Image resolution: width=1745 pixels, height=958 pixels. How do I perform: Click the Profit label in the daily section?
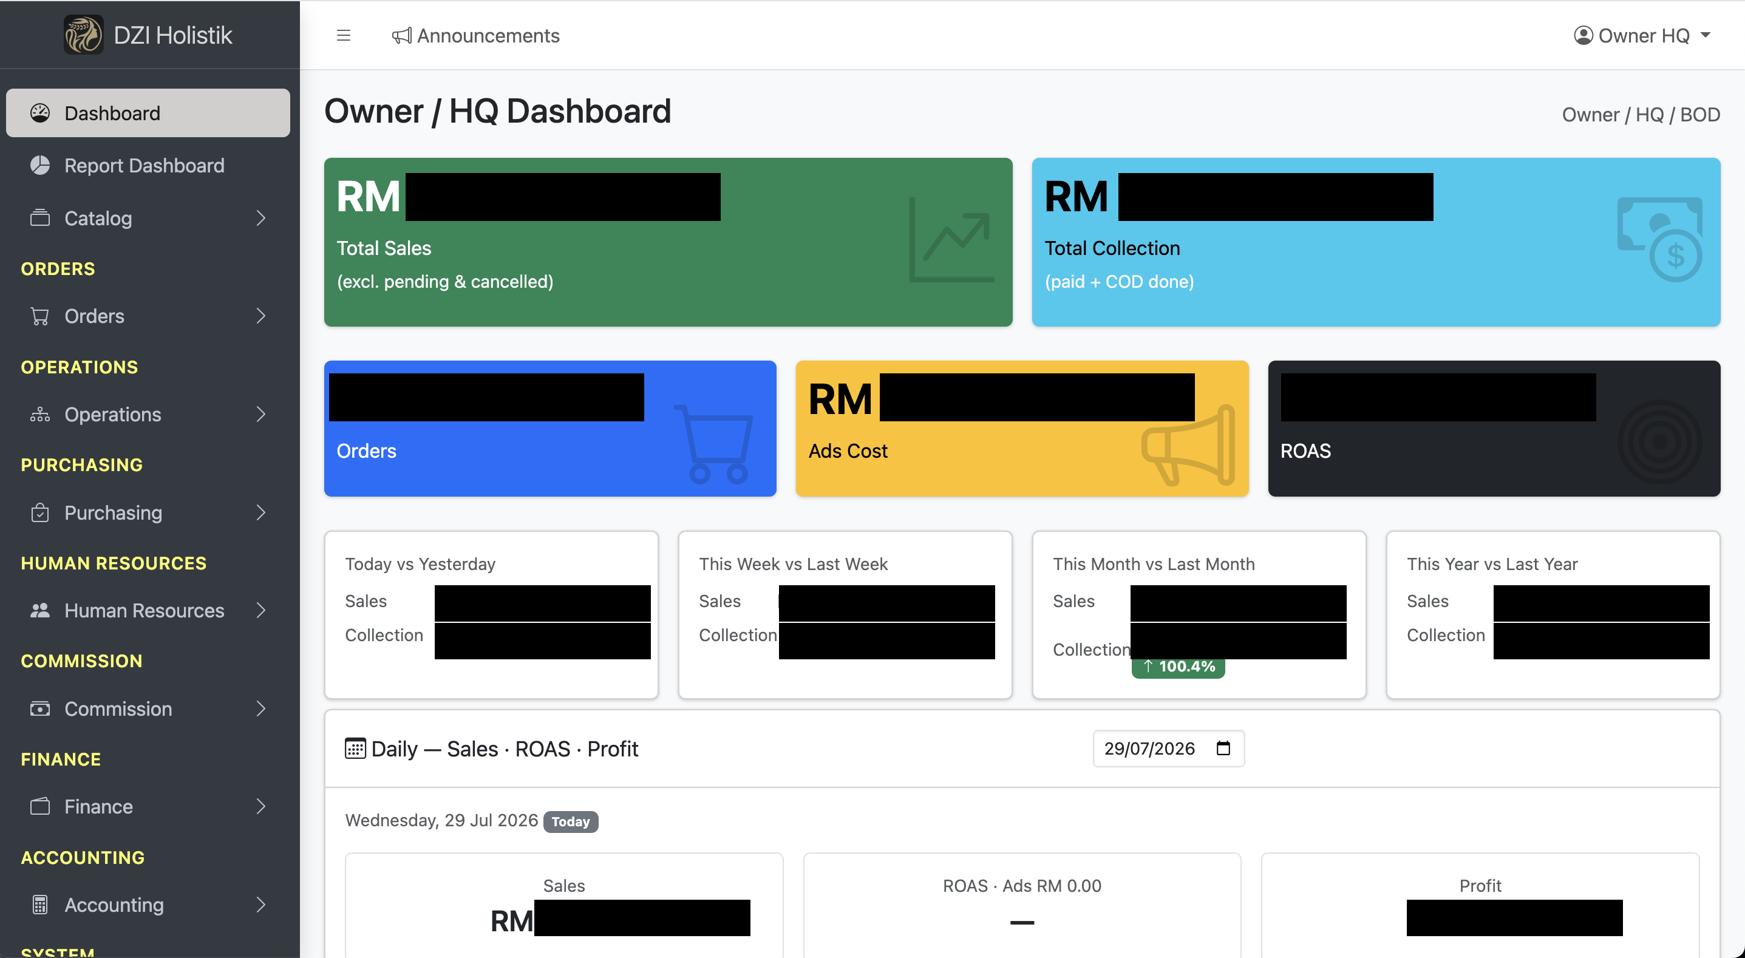click(1480, 886)
